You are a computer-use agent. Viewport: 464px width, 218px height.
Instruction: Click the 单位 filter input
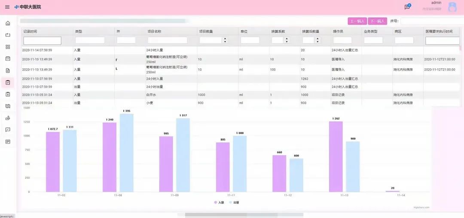pos(250,40)
